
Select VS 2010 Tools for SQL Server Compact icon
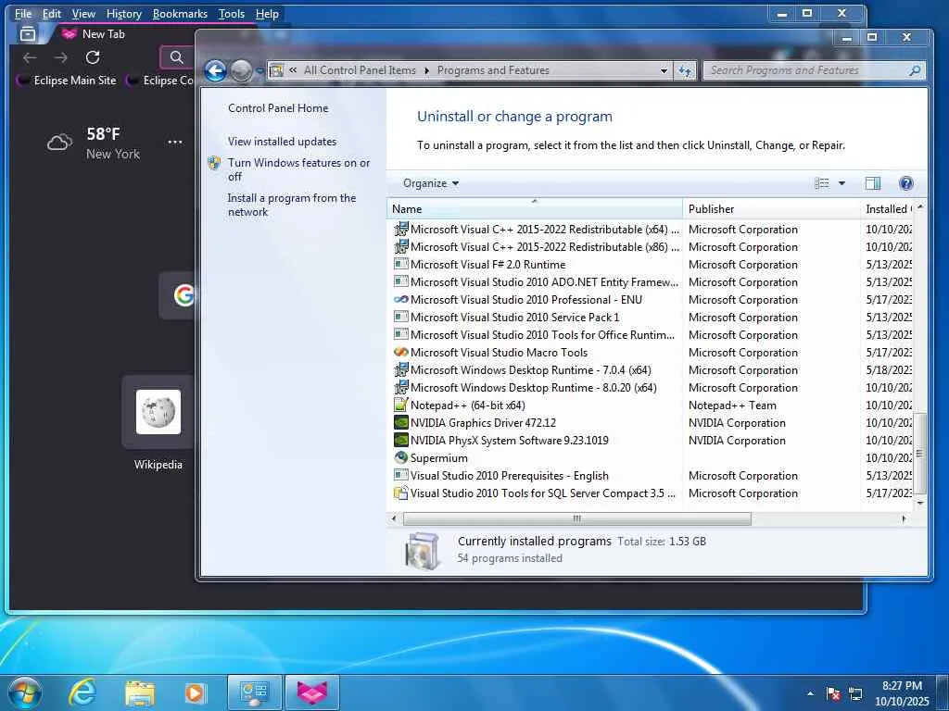coord(400,493)
